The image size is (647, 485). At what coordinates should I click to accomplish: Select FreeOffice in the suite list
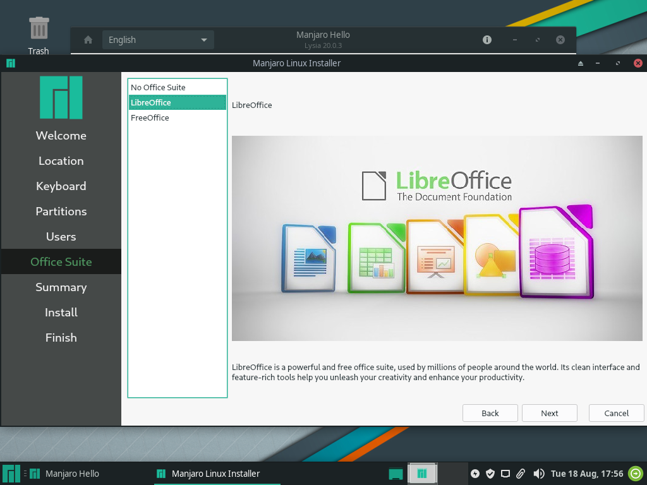[178, 117]
